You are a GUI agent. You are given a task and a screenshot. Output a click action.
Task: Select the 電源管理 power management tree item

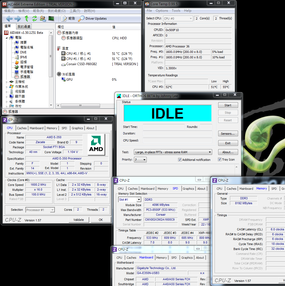point(24,67)
